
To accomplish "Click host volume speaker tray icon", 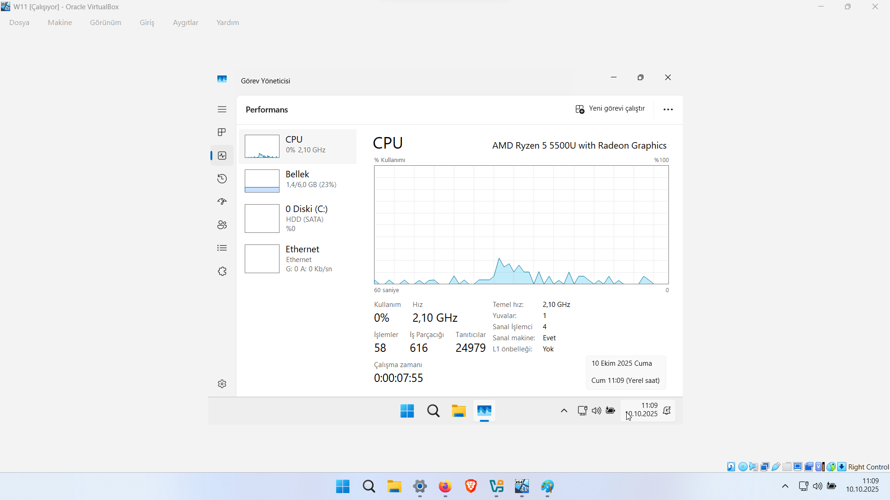I will [818, 486].
